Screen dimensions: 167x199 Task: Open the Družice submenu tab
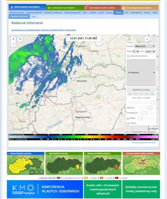pos(109,12)
